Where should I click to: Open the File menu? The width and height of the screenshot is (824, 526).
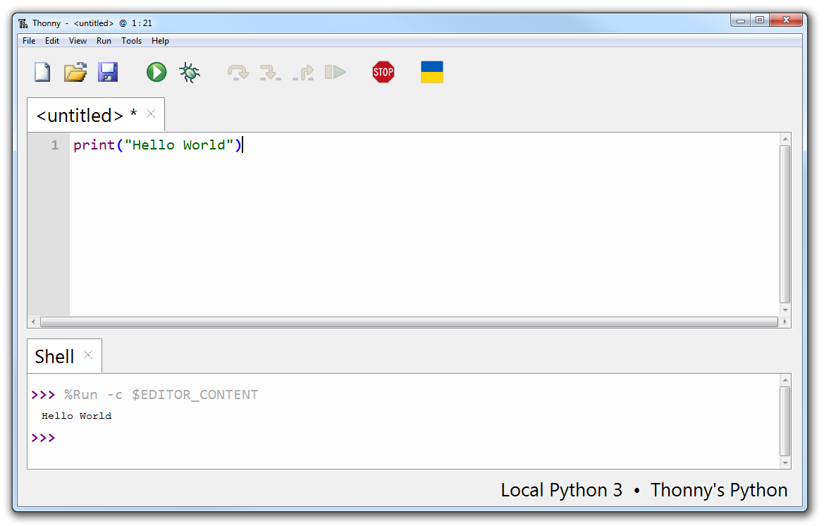tap(29, 41)
